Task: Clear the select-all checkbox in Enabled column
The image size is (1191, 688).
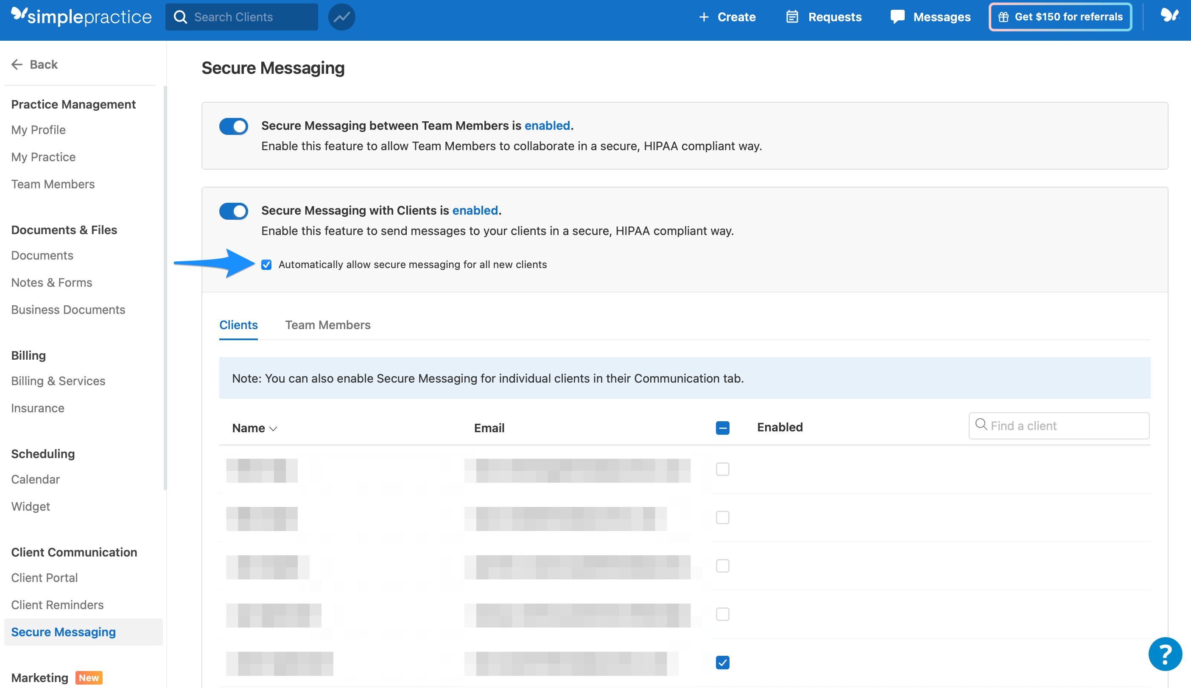Action: [x=722, y=428]
